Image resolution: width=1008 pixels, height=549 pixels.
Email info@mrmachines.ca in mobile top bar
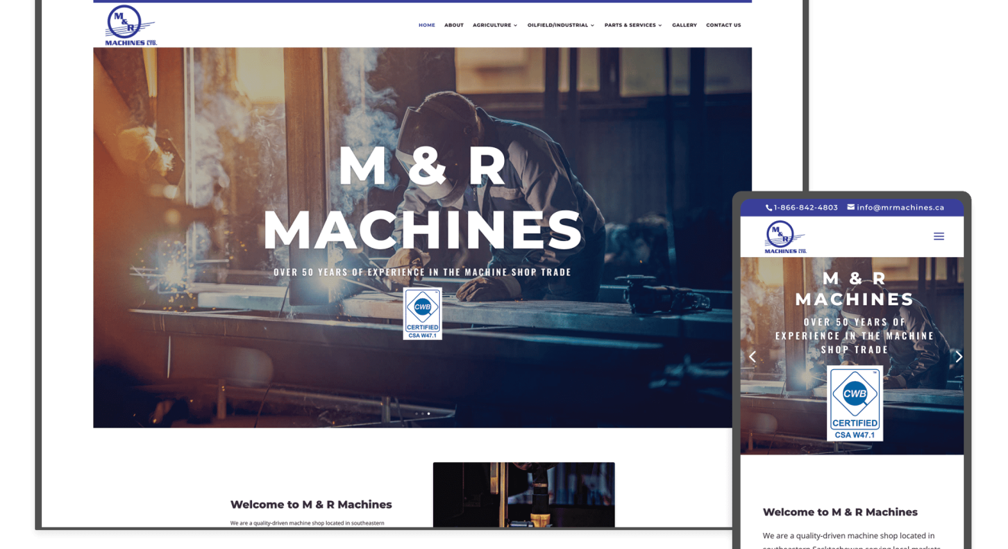point(900,207)
